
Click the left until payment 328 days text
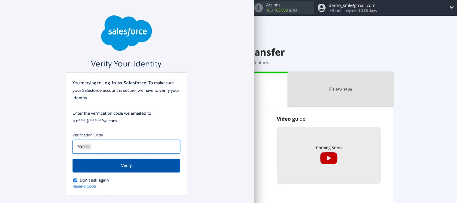353,11
